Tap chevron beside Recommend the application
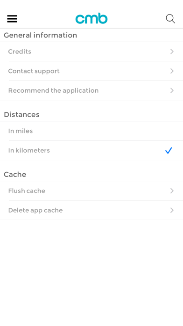This screenshot has height=326, width=183. [172, 90]
